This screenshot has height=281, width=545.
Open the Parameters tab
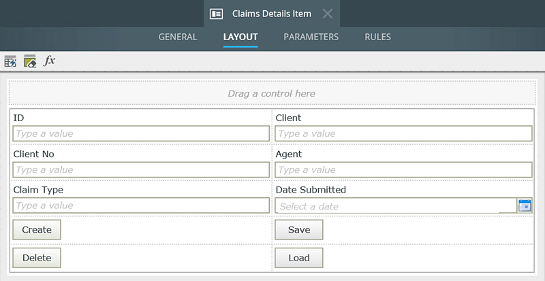click(311, 37)
